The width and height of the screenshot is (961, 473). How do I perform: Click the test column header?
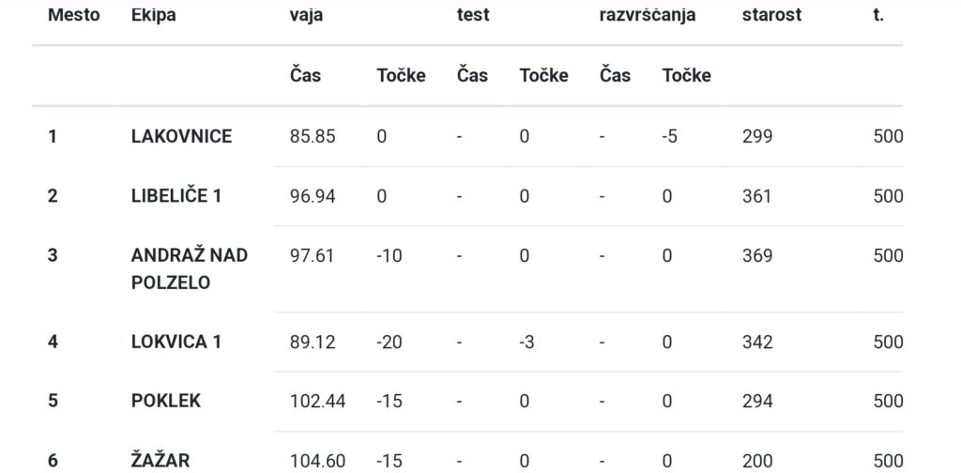[473, 15]
